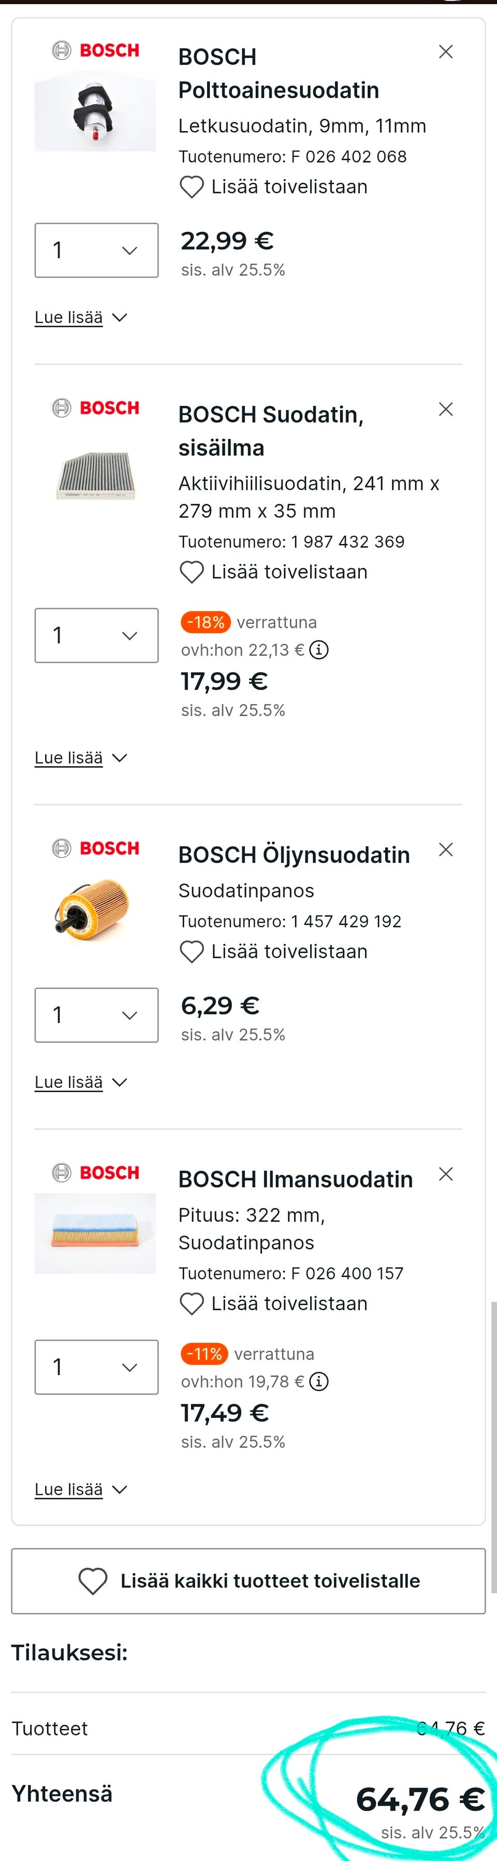This screenshot has height=1861, width=497.
Task: Click info icon next to ovh:hon 22,13 €
Action: tap(318, 650)
